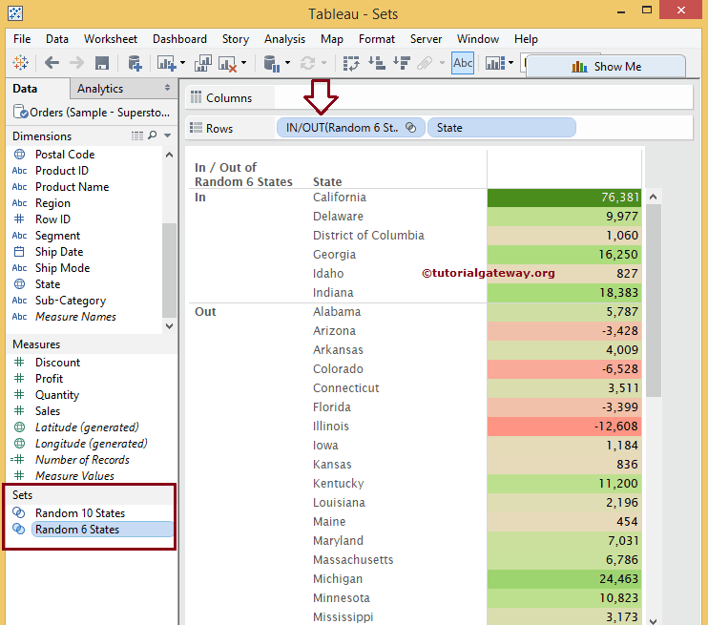
Task: Click the Swap rows and columns icon
Action: (351, 64)
